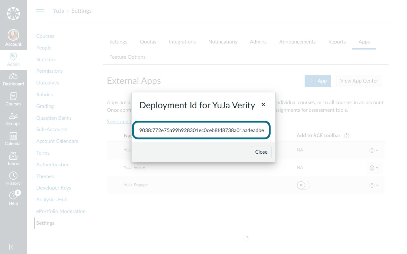Open the Statistics link
407x254 pixels.
(x=46, y=60)
